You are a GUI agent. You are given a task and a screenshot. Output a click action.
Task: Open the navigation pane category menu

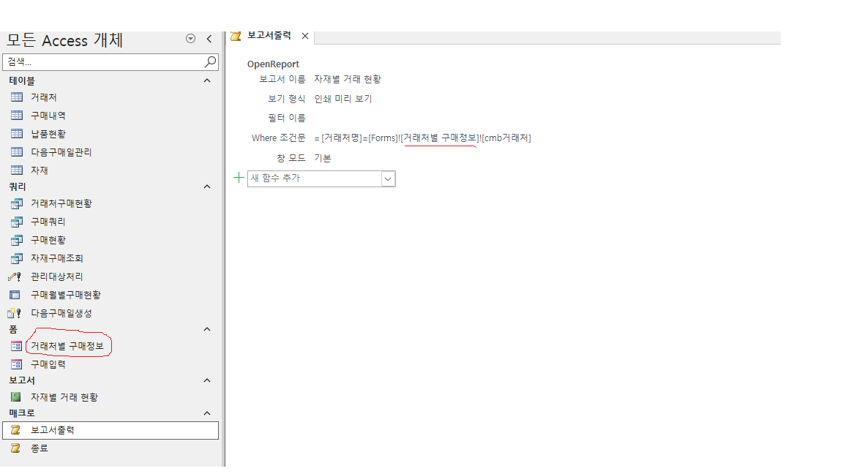coord(191,39)
